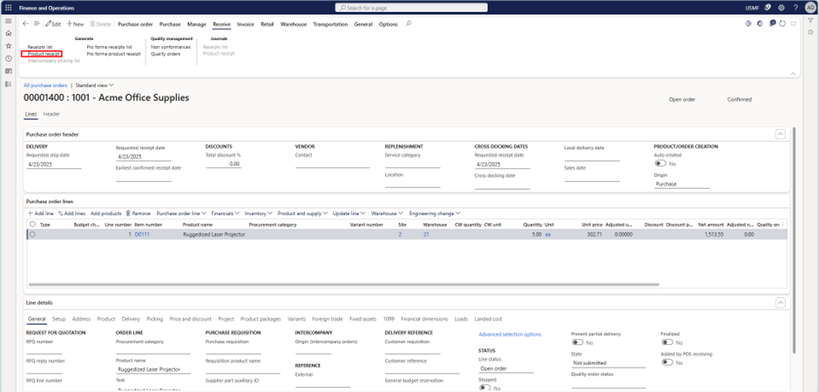This screenshot has height=392, width=819.
Task: Toggle the Stopped switch
Action: (484, 389)
